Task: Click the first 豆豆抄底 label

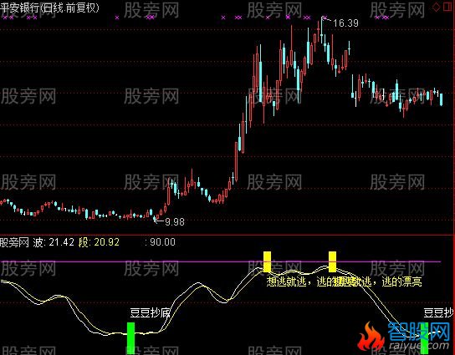Action: (x=150, y=313)
